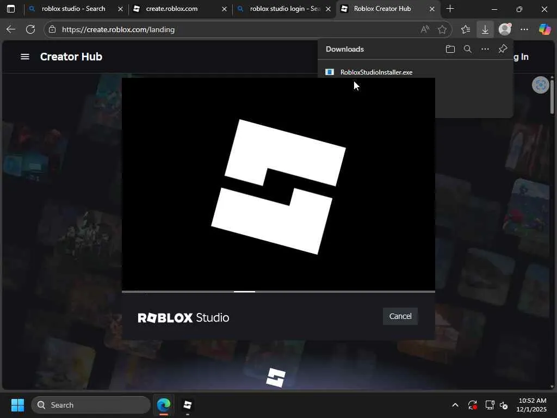Screen dimensions: 557x418
Task: Launch Copilot from the toolbar
Action: coord(544,29)
